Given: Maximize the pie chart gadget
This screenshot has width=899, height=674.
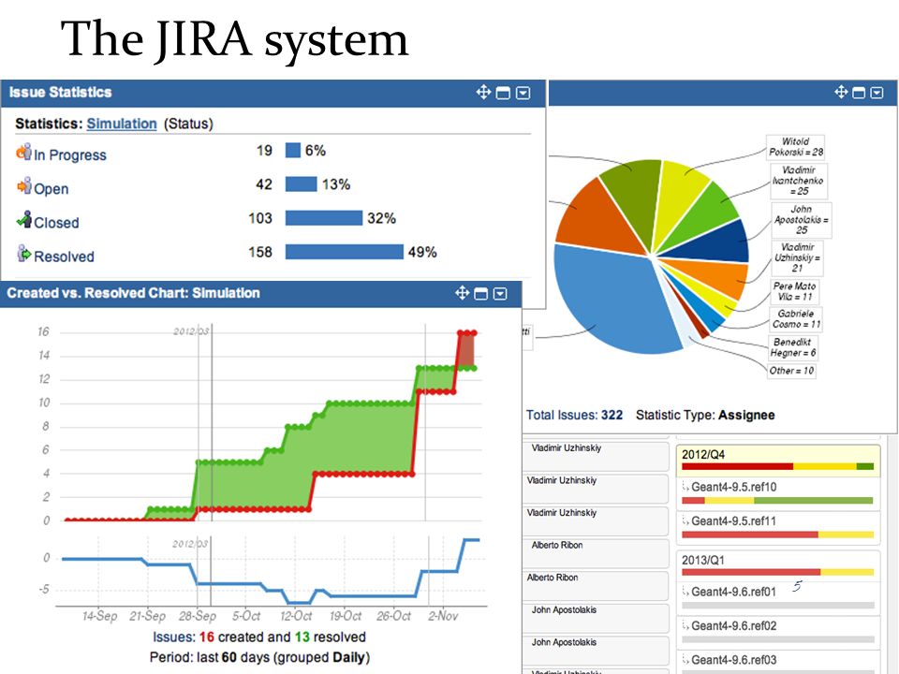Looking at the screenshot, I should (859, 93).
